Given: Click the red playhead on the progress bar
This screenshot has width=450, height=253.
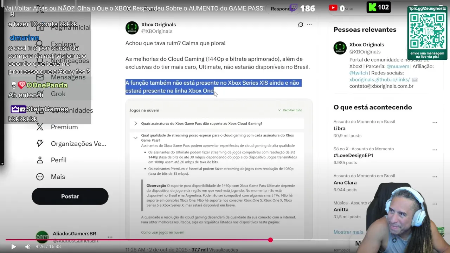Looking at the screenshot, I should pyautogui.click(x=270, y=240).
